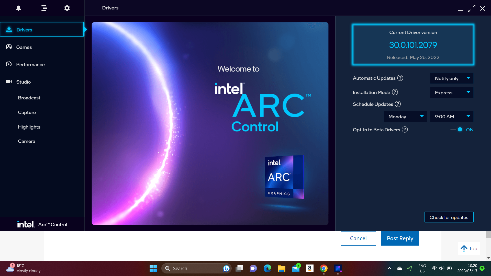Click the Check for updates button

[x=449, y=217]
